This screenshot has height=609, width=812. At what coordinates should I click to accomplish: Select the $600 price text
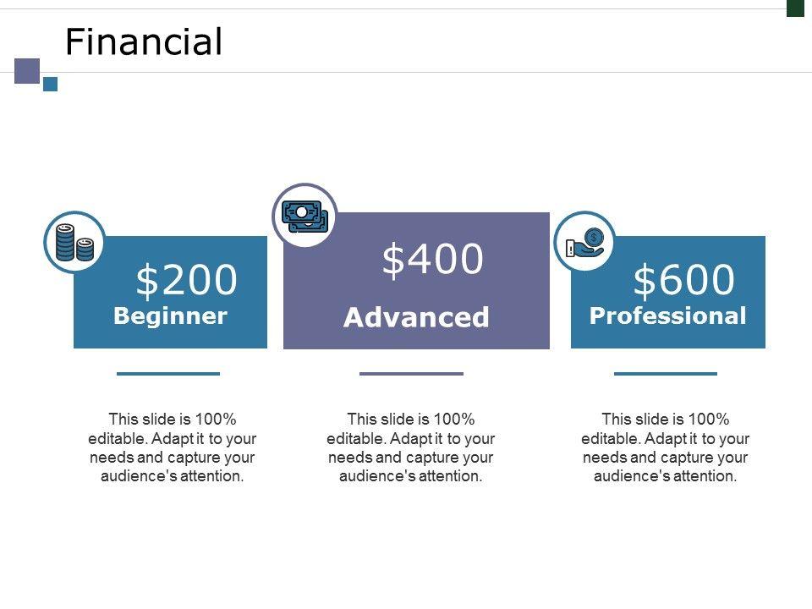point(684,280)
